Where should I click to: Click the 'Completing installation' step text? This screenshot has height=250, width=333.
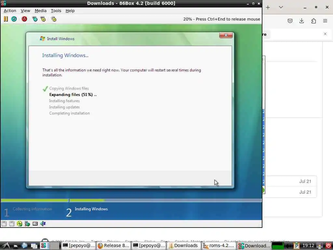coord(70,113)
